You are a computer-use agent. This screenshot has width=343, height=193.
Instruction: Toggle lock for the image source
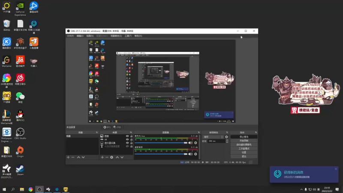(x=132, y=136)
